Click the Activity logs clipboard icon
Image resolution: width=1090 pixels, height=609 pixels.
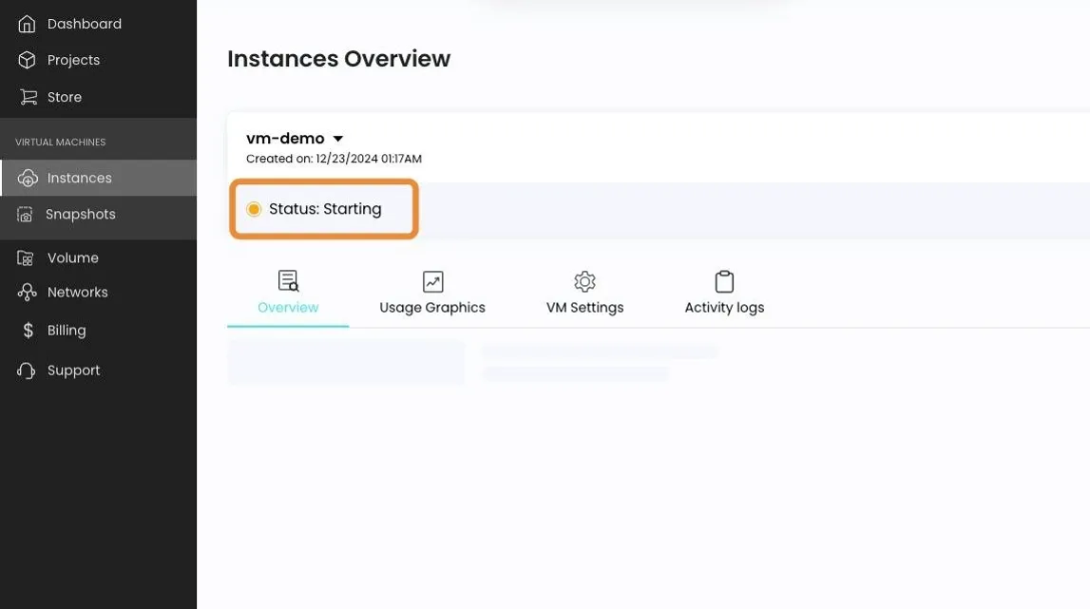[724, 281]
